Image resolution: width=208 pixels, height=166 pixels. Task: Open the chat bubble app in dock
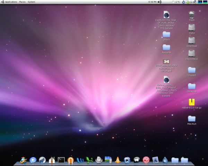coord(33,160)
